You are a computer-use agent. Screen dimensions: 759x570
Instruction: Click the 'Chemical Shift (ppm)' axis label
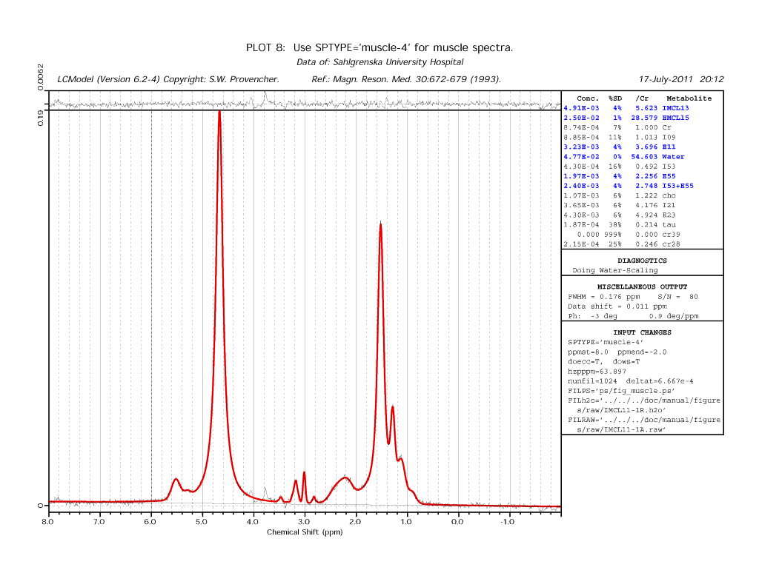click(x=305, y=532)
